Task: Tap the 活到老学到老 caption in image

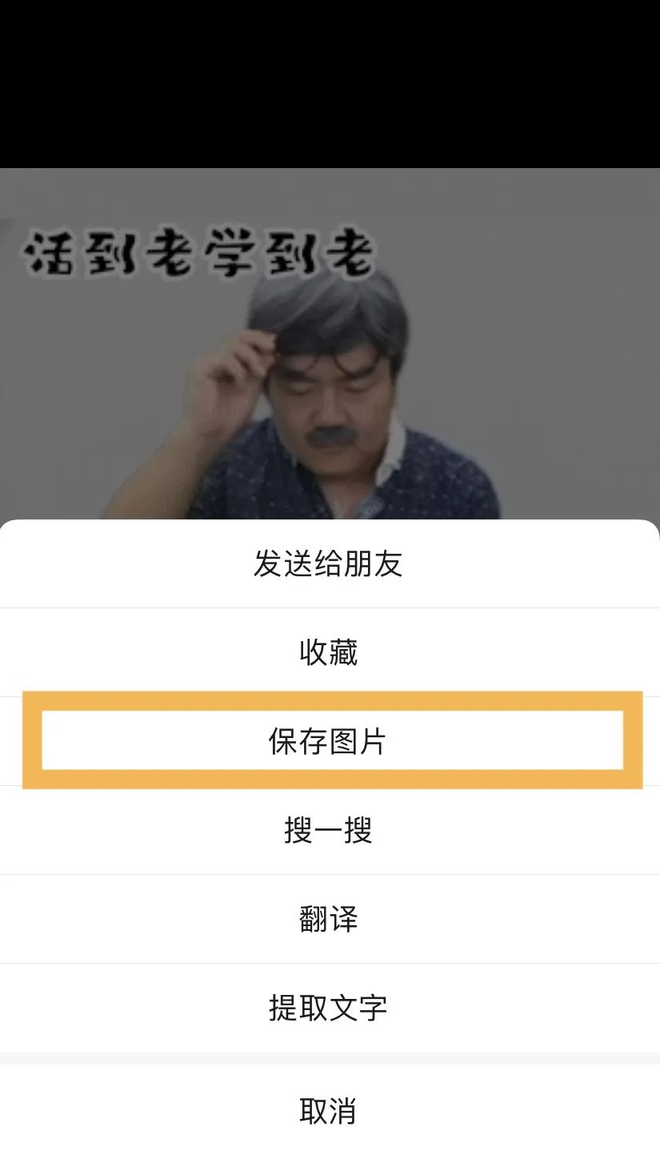Action: tap(200, 254)
